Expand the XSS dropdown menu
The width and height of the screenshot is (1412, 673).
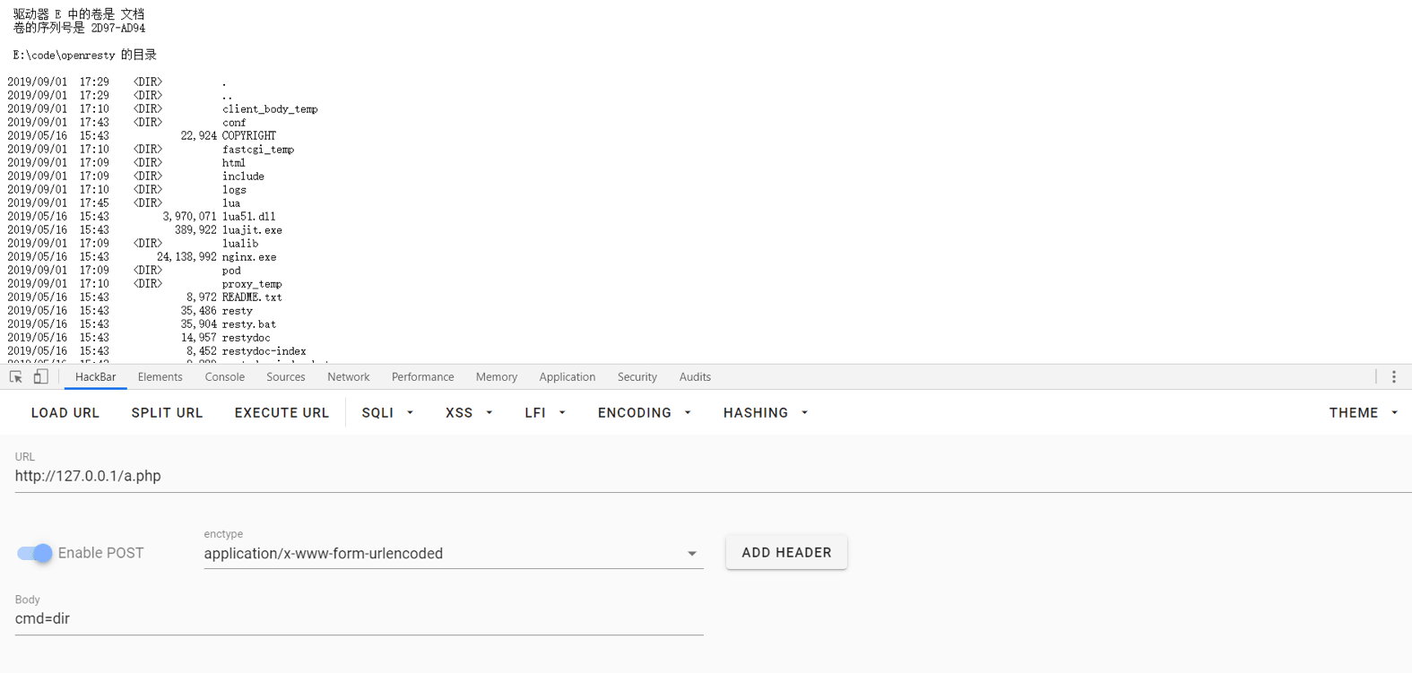469,413
